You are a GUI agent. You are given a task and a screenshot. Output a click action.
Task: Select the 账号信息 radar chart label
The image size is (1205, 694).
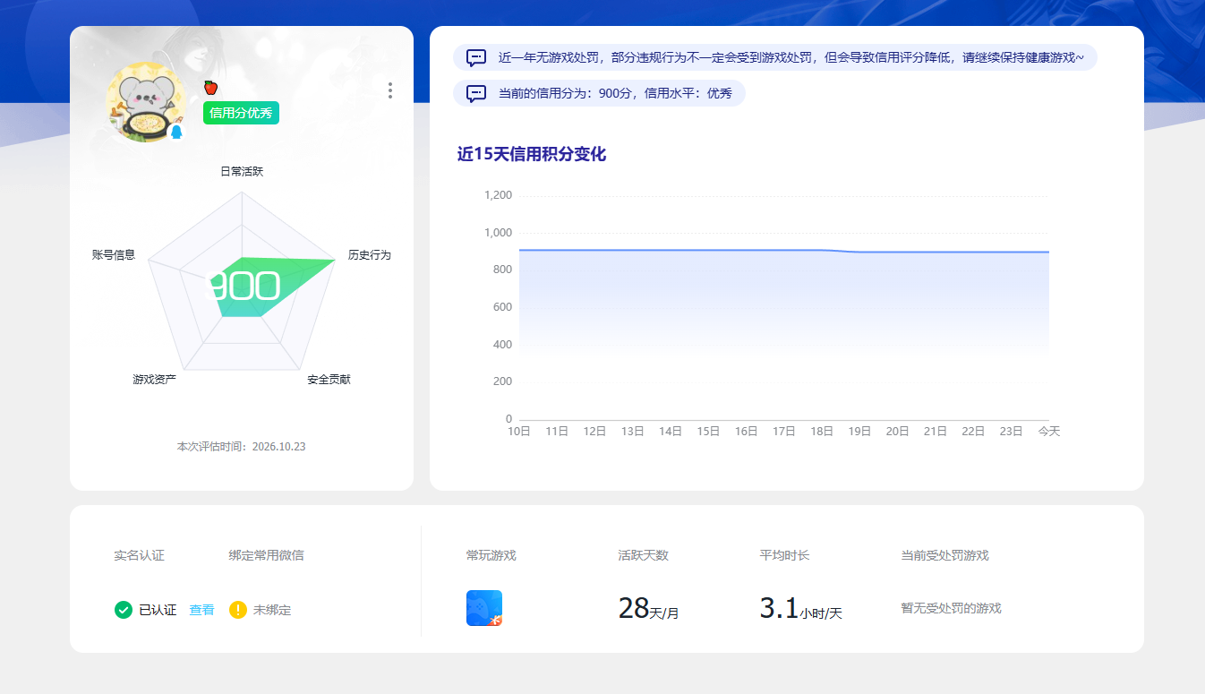coord(114,254)
